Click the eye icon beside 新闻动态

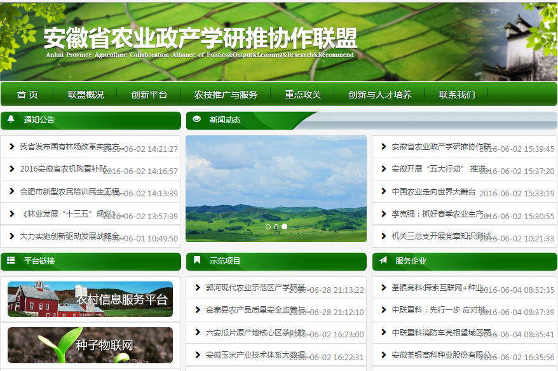[197, 119]
